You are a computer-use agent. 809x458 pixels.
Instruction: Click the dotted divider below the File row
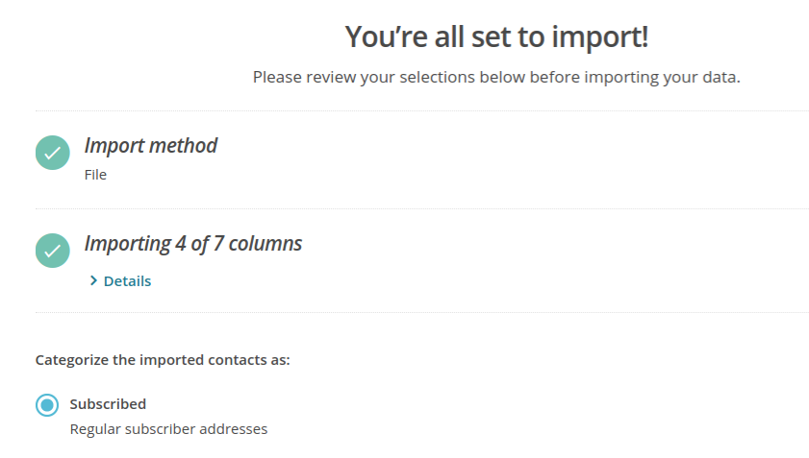[x=421, y=208]
